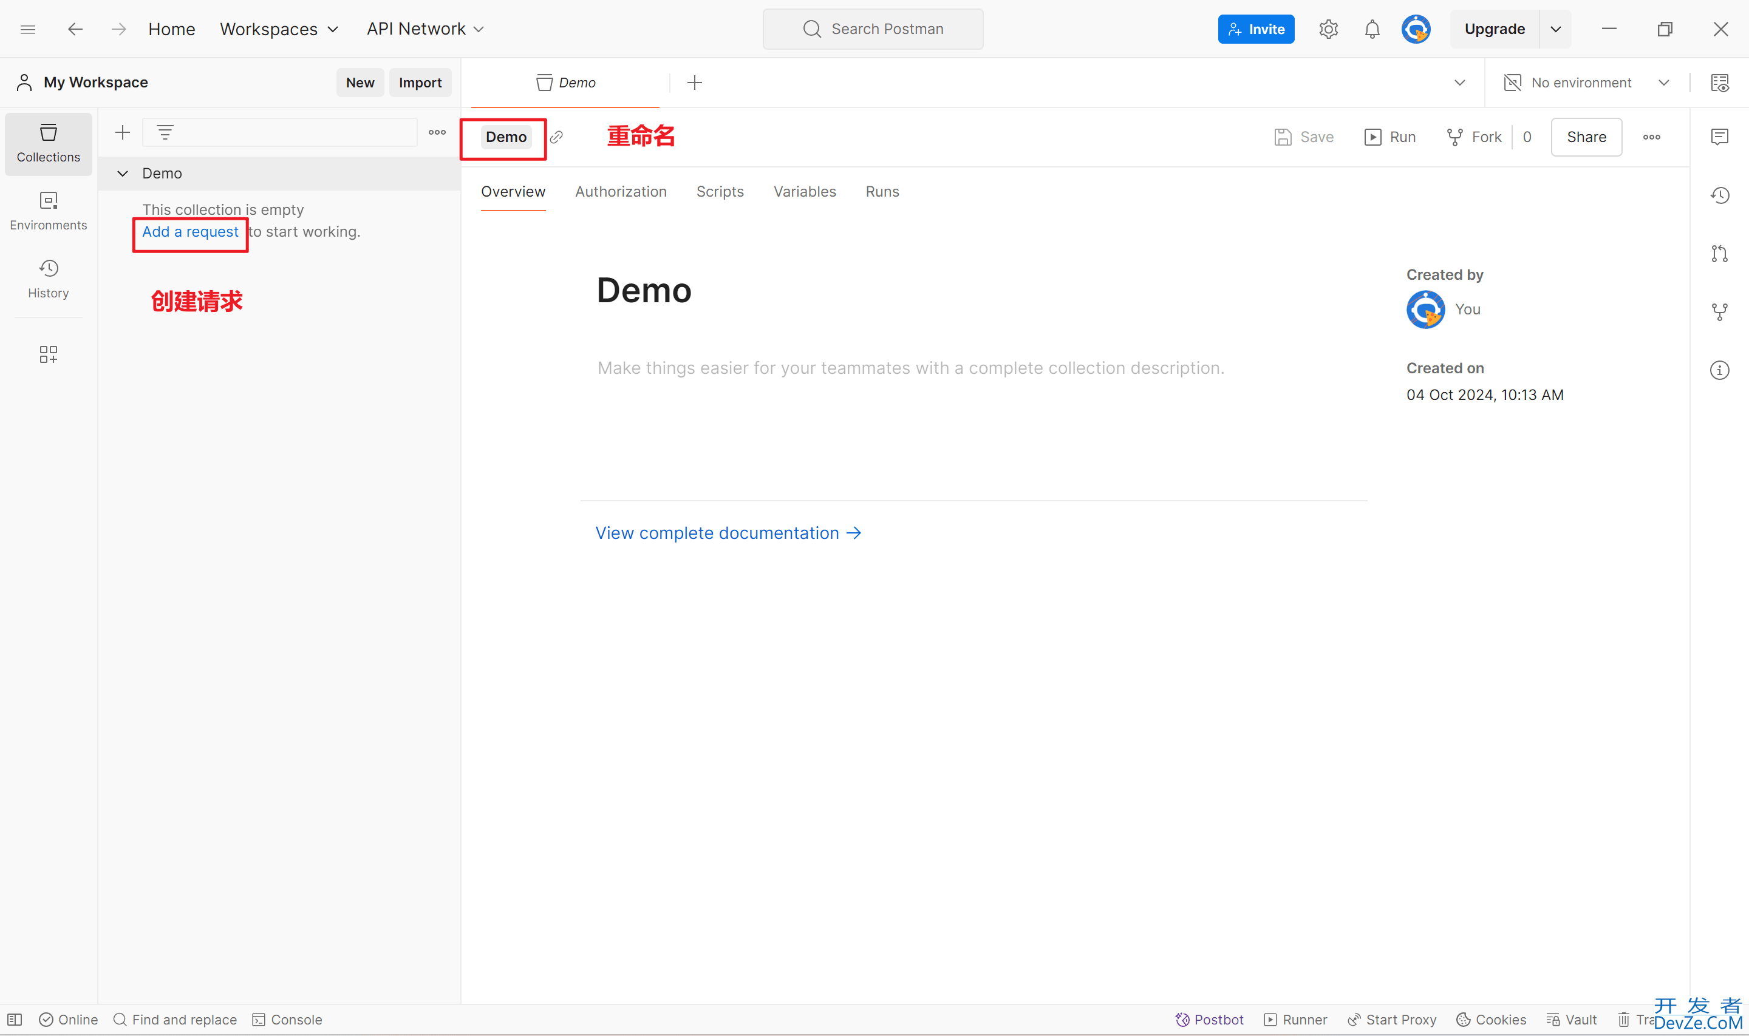Click the Online status indicator
1749x1036 pixels.
pos(69,1020)
